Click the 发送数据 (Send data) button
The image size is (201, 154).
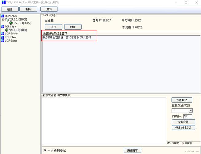(182, 100)
